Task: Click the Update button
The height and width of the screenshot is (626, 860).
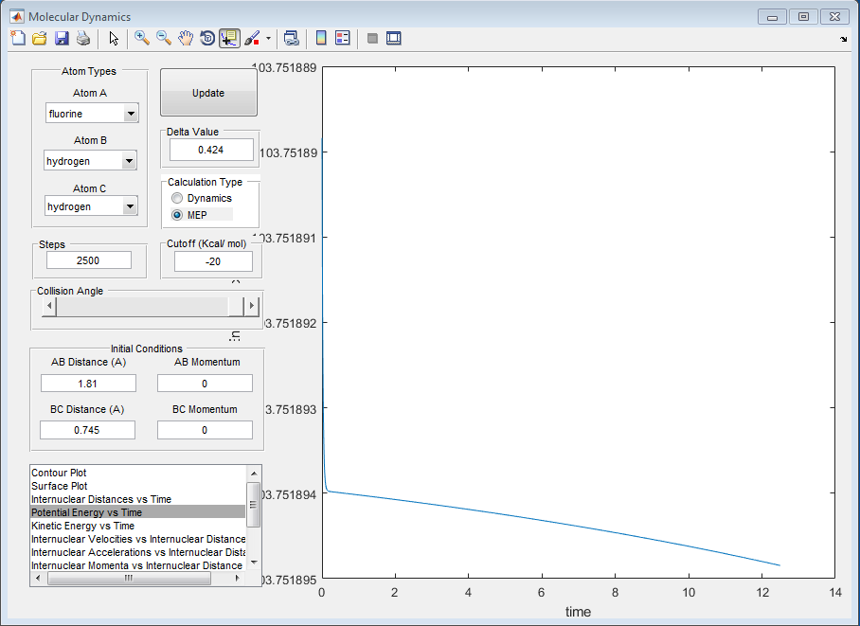Action: (x=208, y=93)
